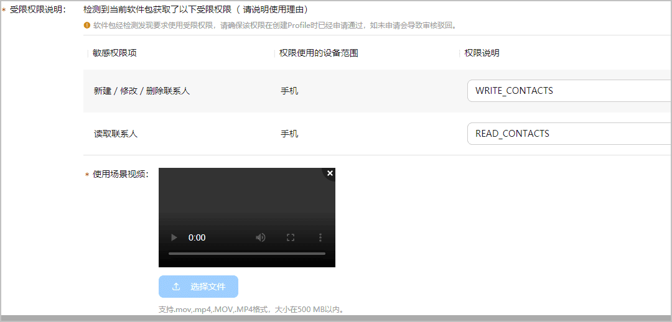Click the 使用场景视频 label
Image resolution: width=672 pixels, height=322 pixels.
(121, 174)
